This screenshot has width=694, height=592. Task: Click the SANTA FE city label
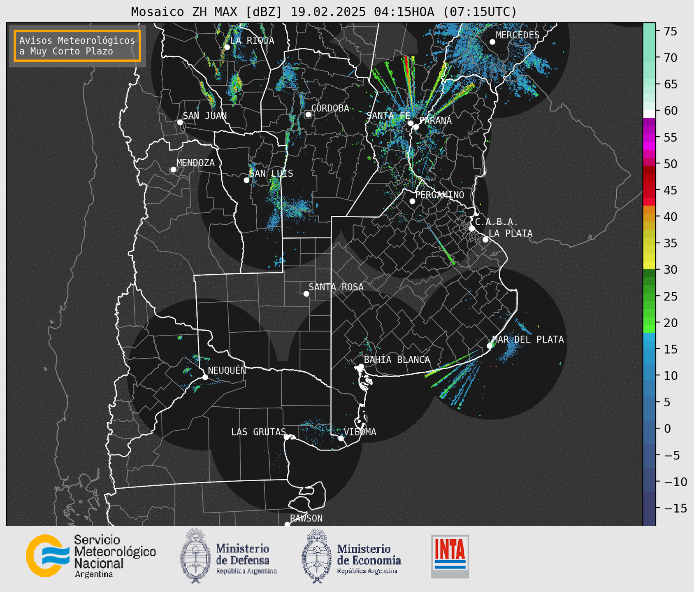point(388,116)
